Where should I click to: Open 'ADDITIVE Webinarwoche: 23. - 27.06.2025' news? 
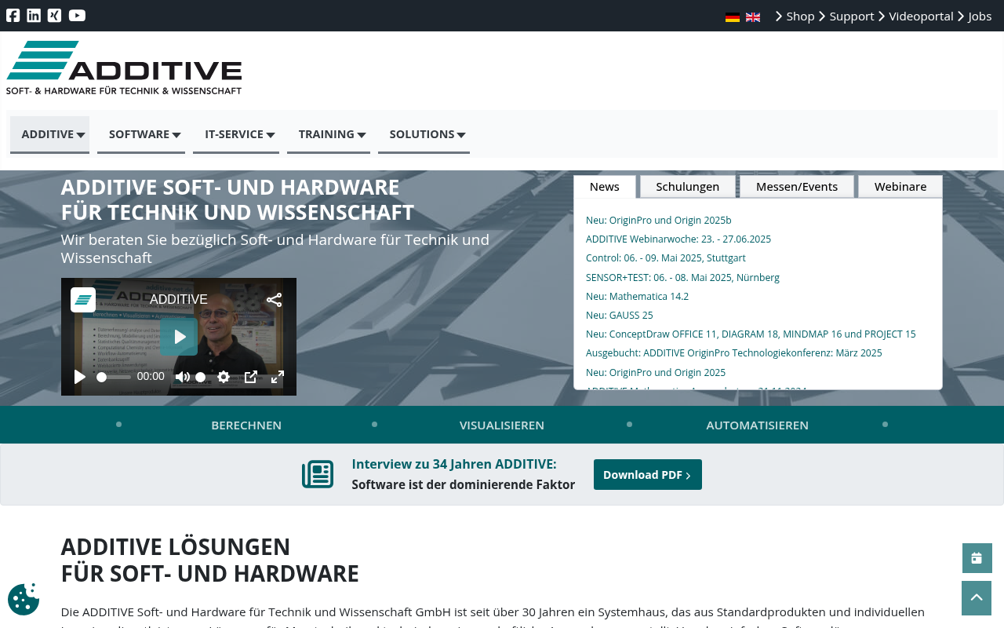coord(678,239)
